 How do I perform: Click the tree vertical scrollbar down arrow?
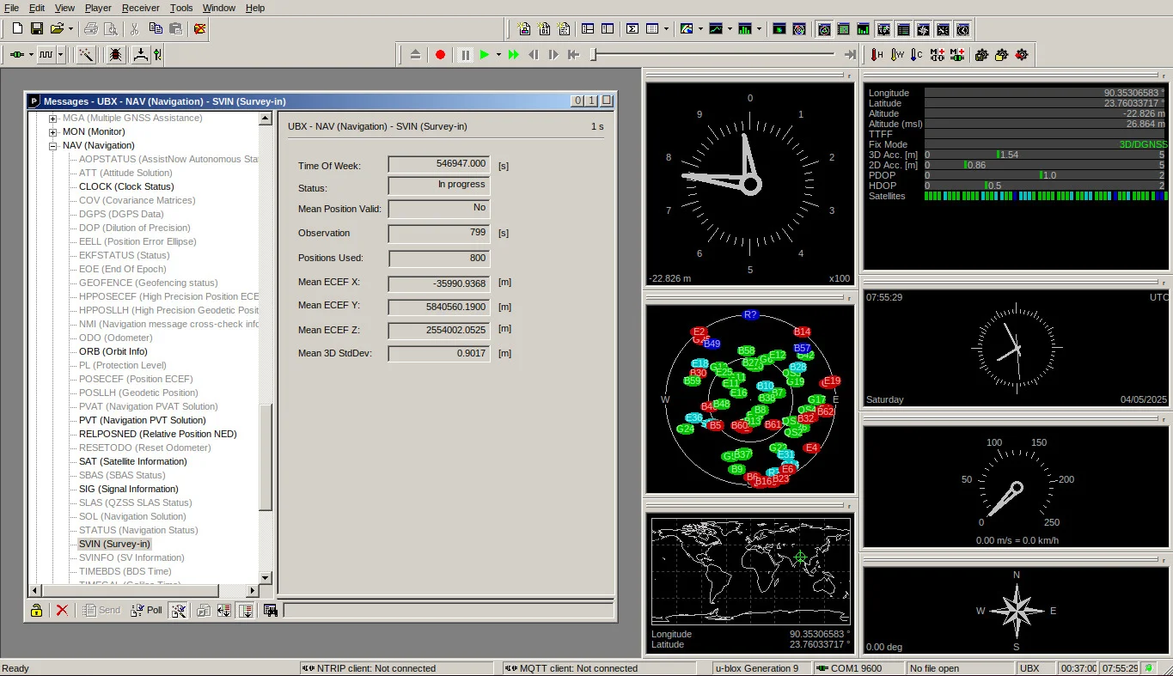pos(266,578)
